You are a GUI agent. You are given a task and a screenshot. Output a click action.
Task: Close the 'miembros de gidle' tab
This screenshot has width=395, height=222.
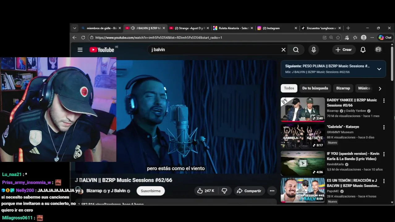(x=120, y=28)
